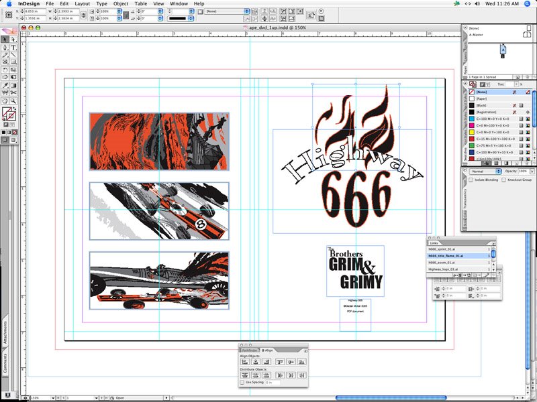The height and width of the screenshot is (402, 537).
Task: Open the Align panel flyout menu
Action: [305, 350]
